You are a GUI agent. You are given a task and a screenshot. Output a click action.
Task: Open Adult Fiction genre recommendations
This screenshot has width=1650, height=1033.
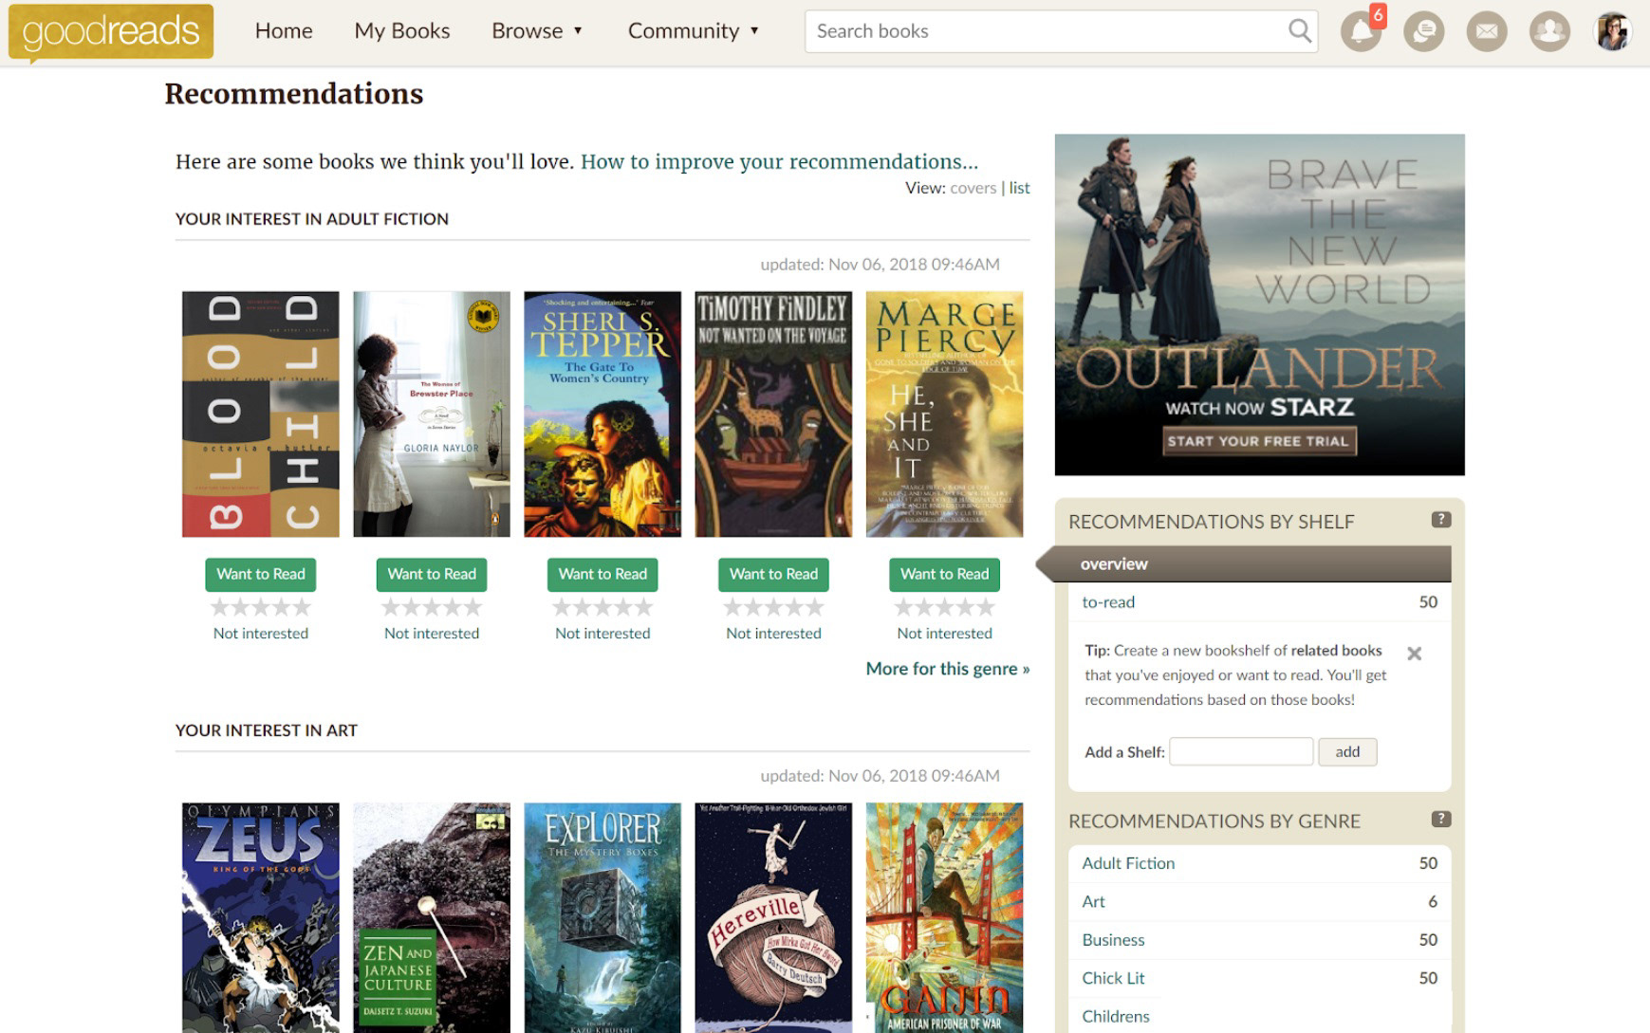1128,863
